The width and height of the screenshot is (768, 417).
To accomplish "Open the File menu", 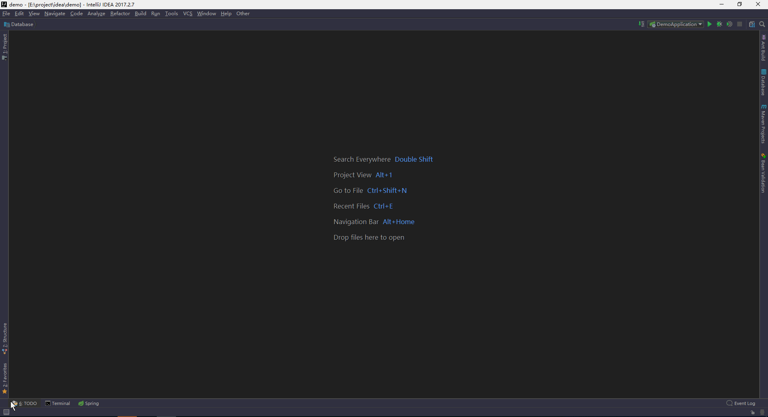I will click(6, 14).
